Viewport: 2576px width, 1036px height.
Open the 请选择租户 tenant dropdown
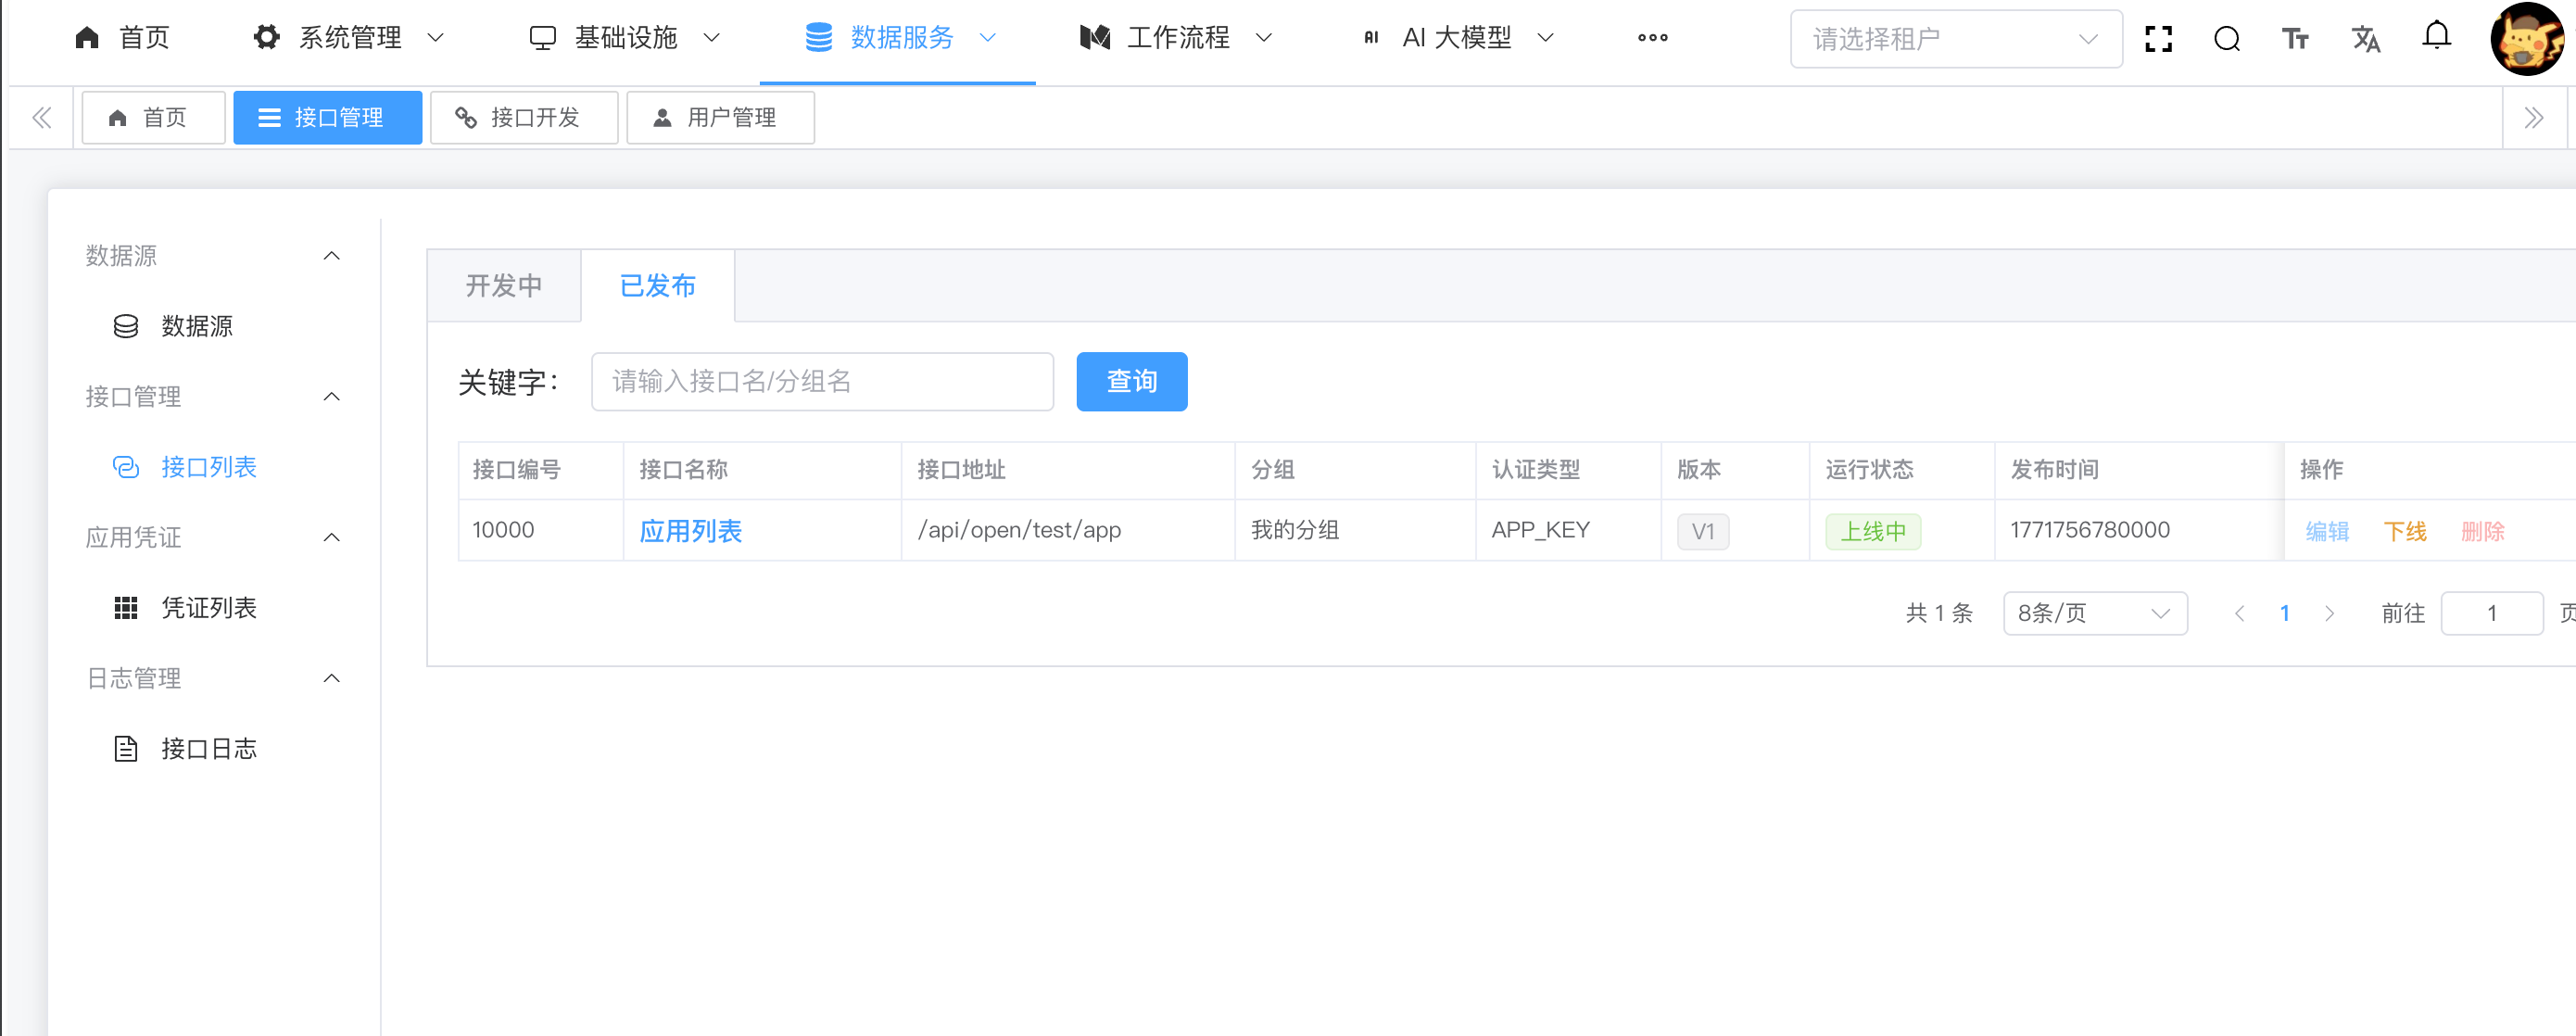click(1955, 39)
